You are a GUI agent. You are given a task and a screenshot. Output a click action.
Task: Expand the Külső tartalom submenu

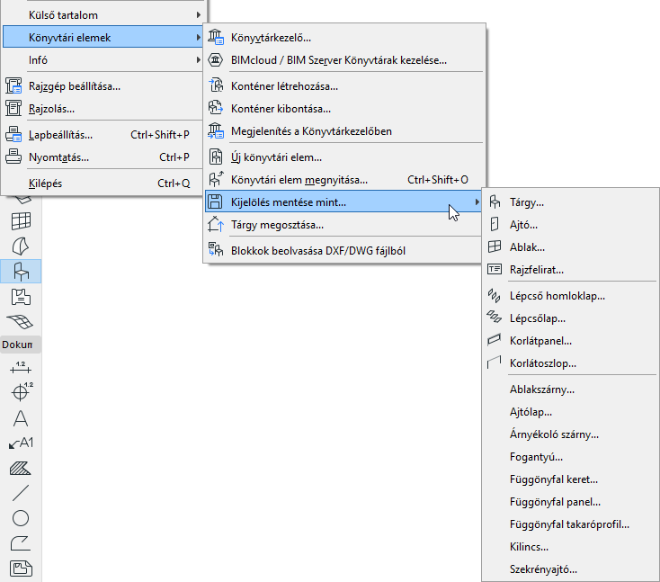coord(103,15)
